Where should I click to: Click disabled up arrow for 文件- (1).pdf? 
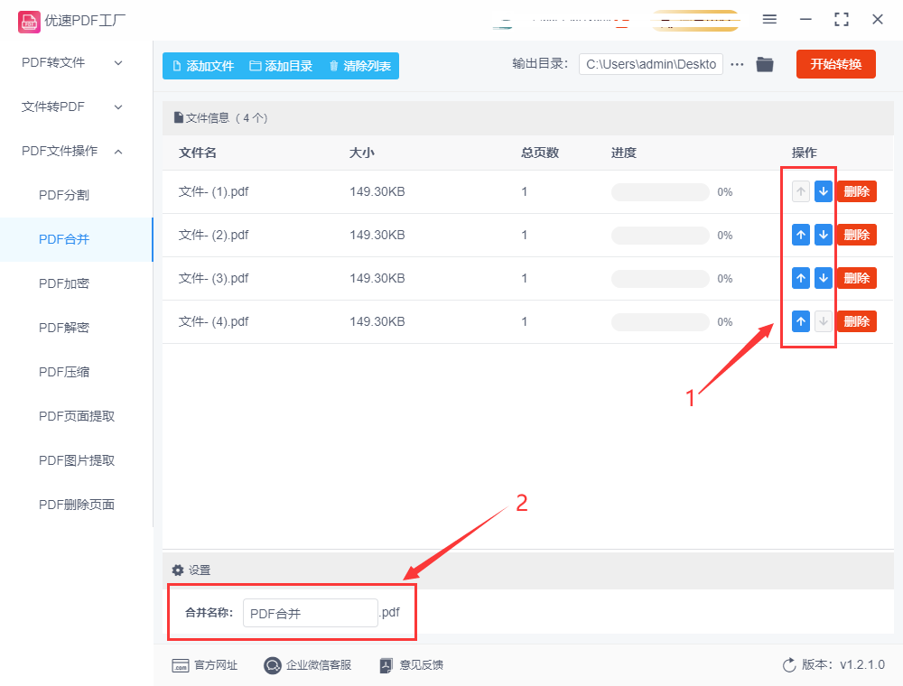pos(800,191)
